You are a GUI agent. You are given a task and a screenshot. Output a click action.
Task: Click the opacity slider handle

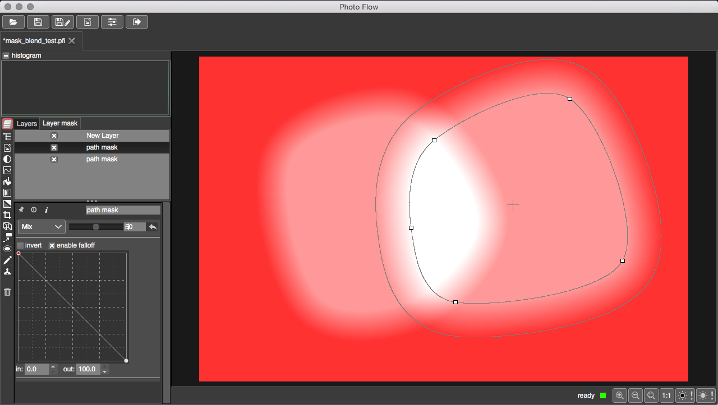(96, 227)
